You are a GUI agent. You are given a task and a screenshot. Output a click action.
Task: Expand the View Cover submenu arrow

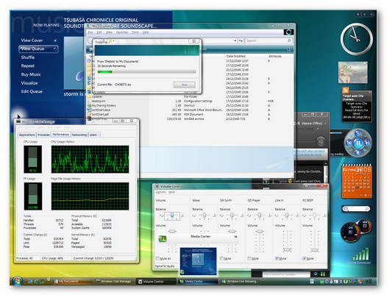coord(55,40)
